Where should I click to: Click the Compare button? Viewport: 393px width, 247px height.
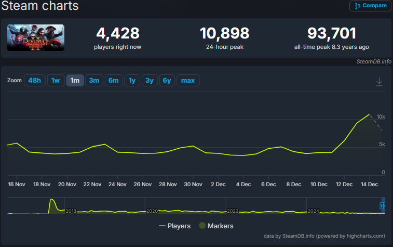tap(370, 6)
